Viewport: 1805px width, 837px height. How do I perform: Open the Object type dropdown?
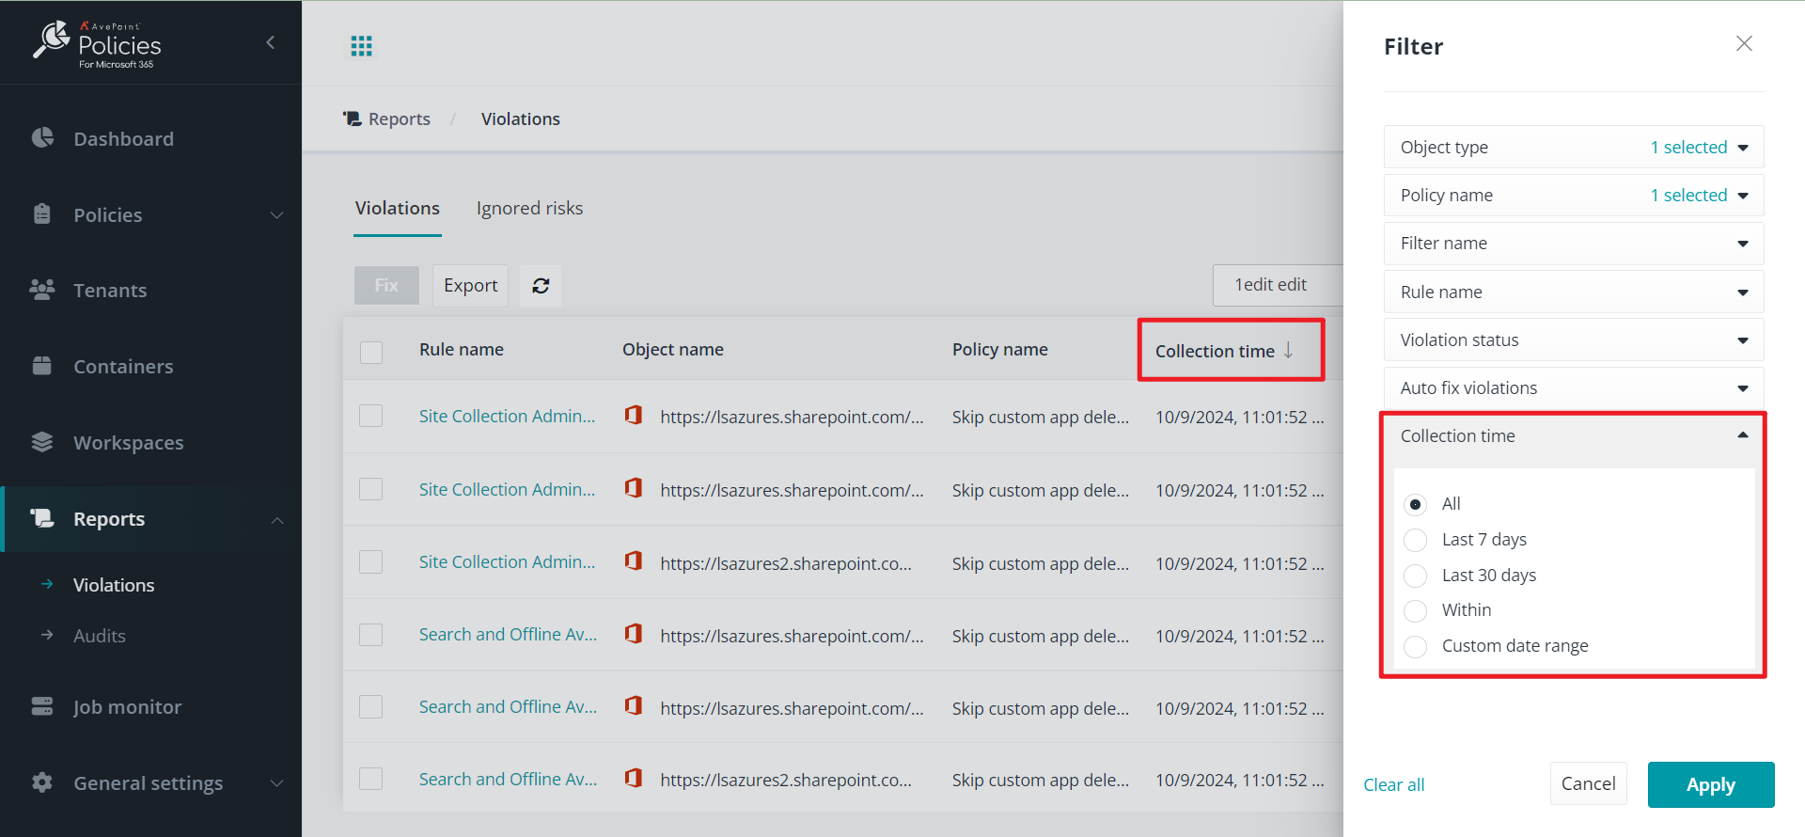click(1574, 147)
